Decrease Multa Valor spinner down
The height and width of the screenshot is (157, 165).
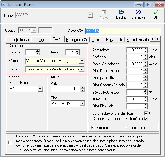click(x=83, y=90)
